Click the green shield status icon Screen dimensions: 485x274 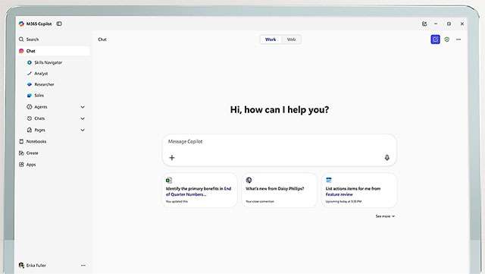tap(447, 39)
